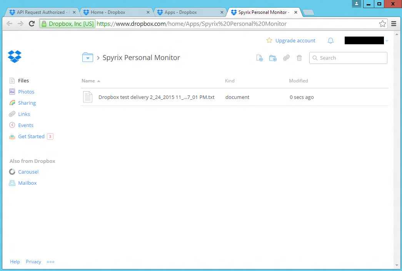Click the search magnifier icon

[315, 58]
